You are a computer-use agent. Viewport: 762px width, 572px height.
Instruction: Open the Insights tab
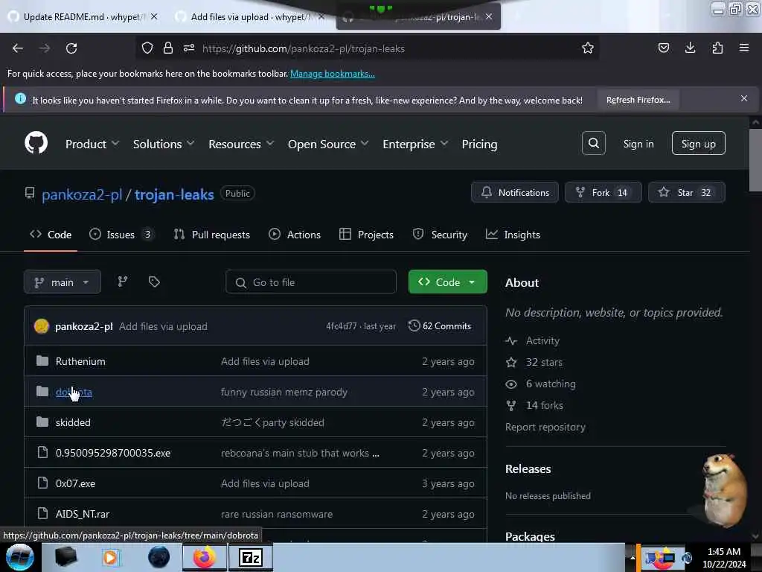[513, 235]
